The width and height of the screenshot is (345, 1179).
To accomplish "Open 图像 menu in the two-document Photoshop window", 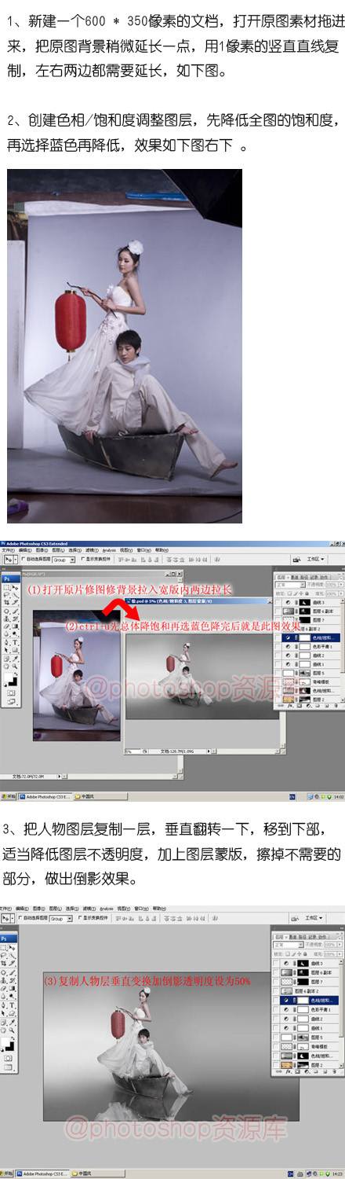I will pos(41,550).
